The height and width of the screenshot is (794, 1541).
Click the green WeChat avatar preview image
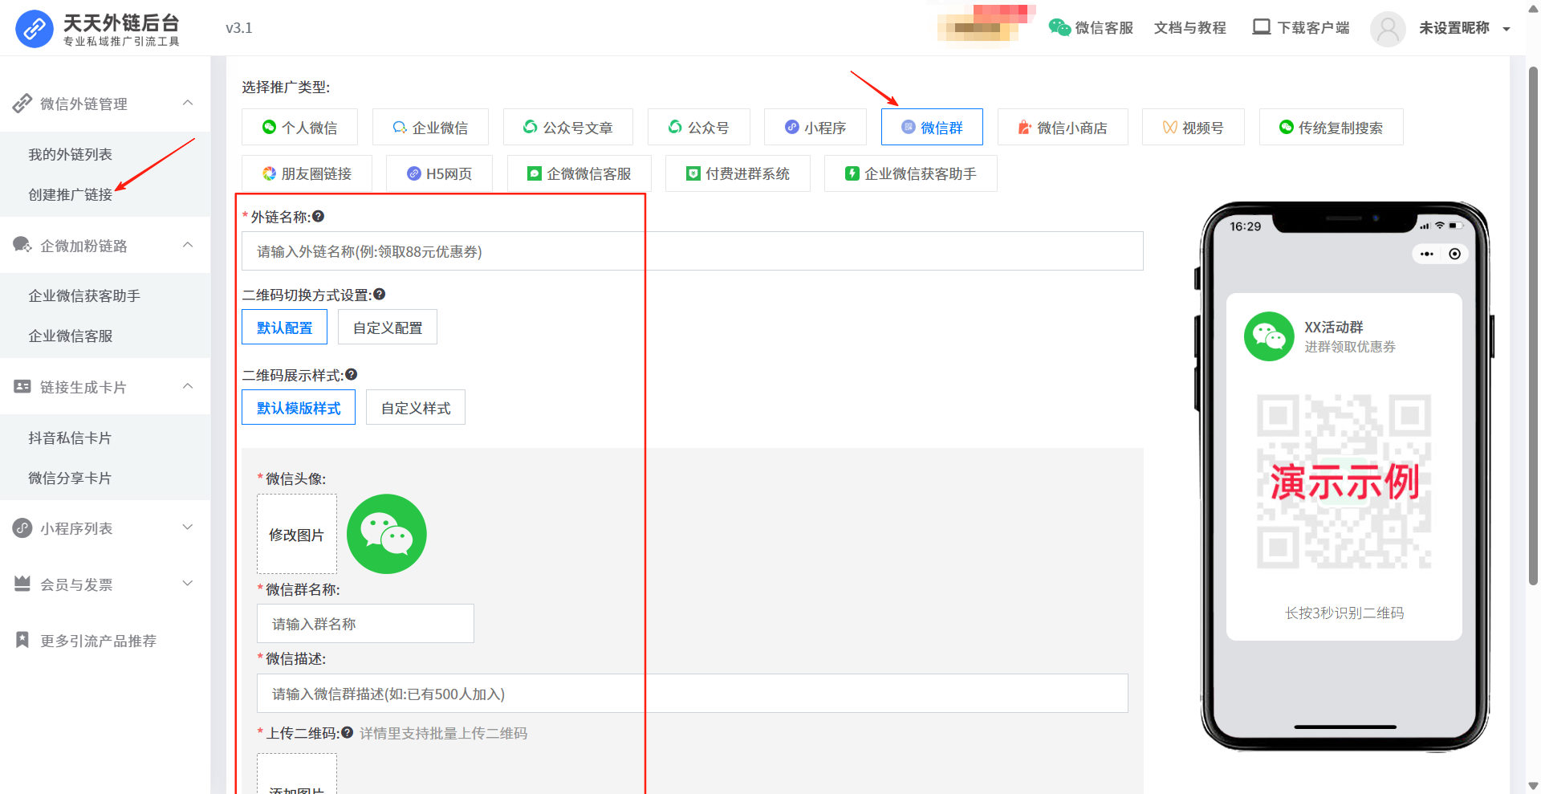click(386, 534)
